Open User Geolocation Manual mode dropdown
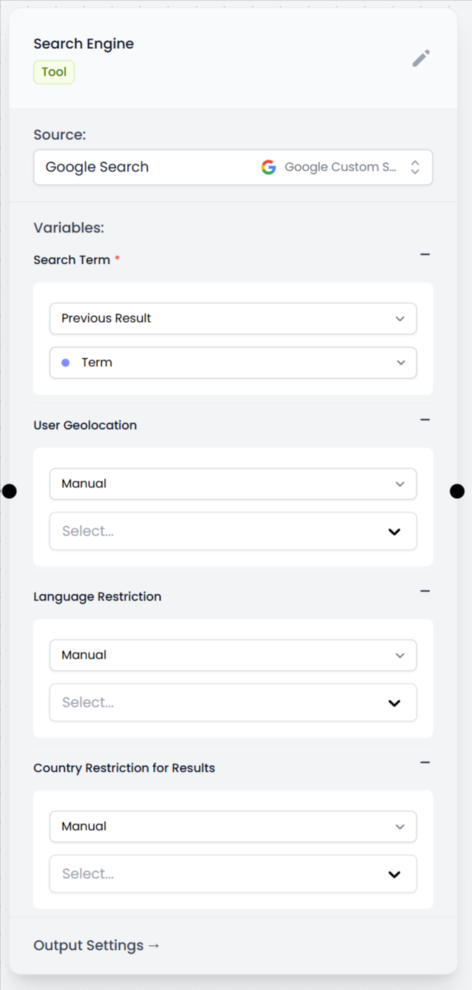Screen dimensions: 472x990 pos(233,484)
